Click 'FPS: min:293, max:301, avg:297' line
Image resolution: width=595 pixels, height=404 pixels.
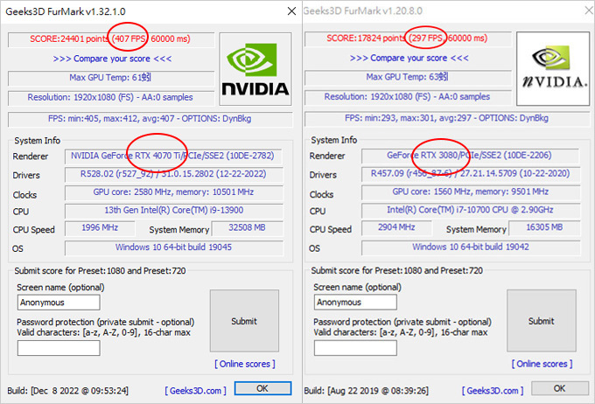pos(447,118)
